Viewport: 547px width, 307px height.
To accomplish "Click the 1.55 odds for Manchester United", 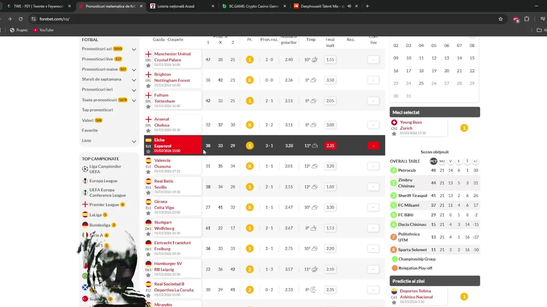I will click(x=330, y=60).
